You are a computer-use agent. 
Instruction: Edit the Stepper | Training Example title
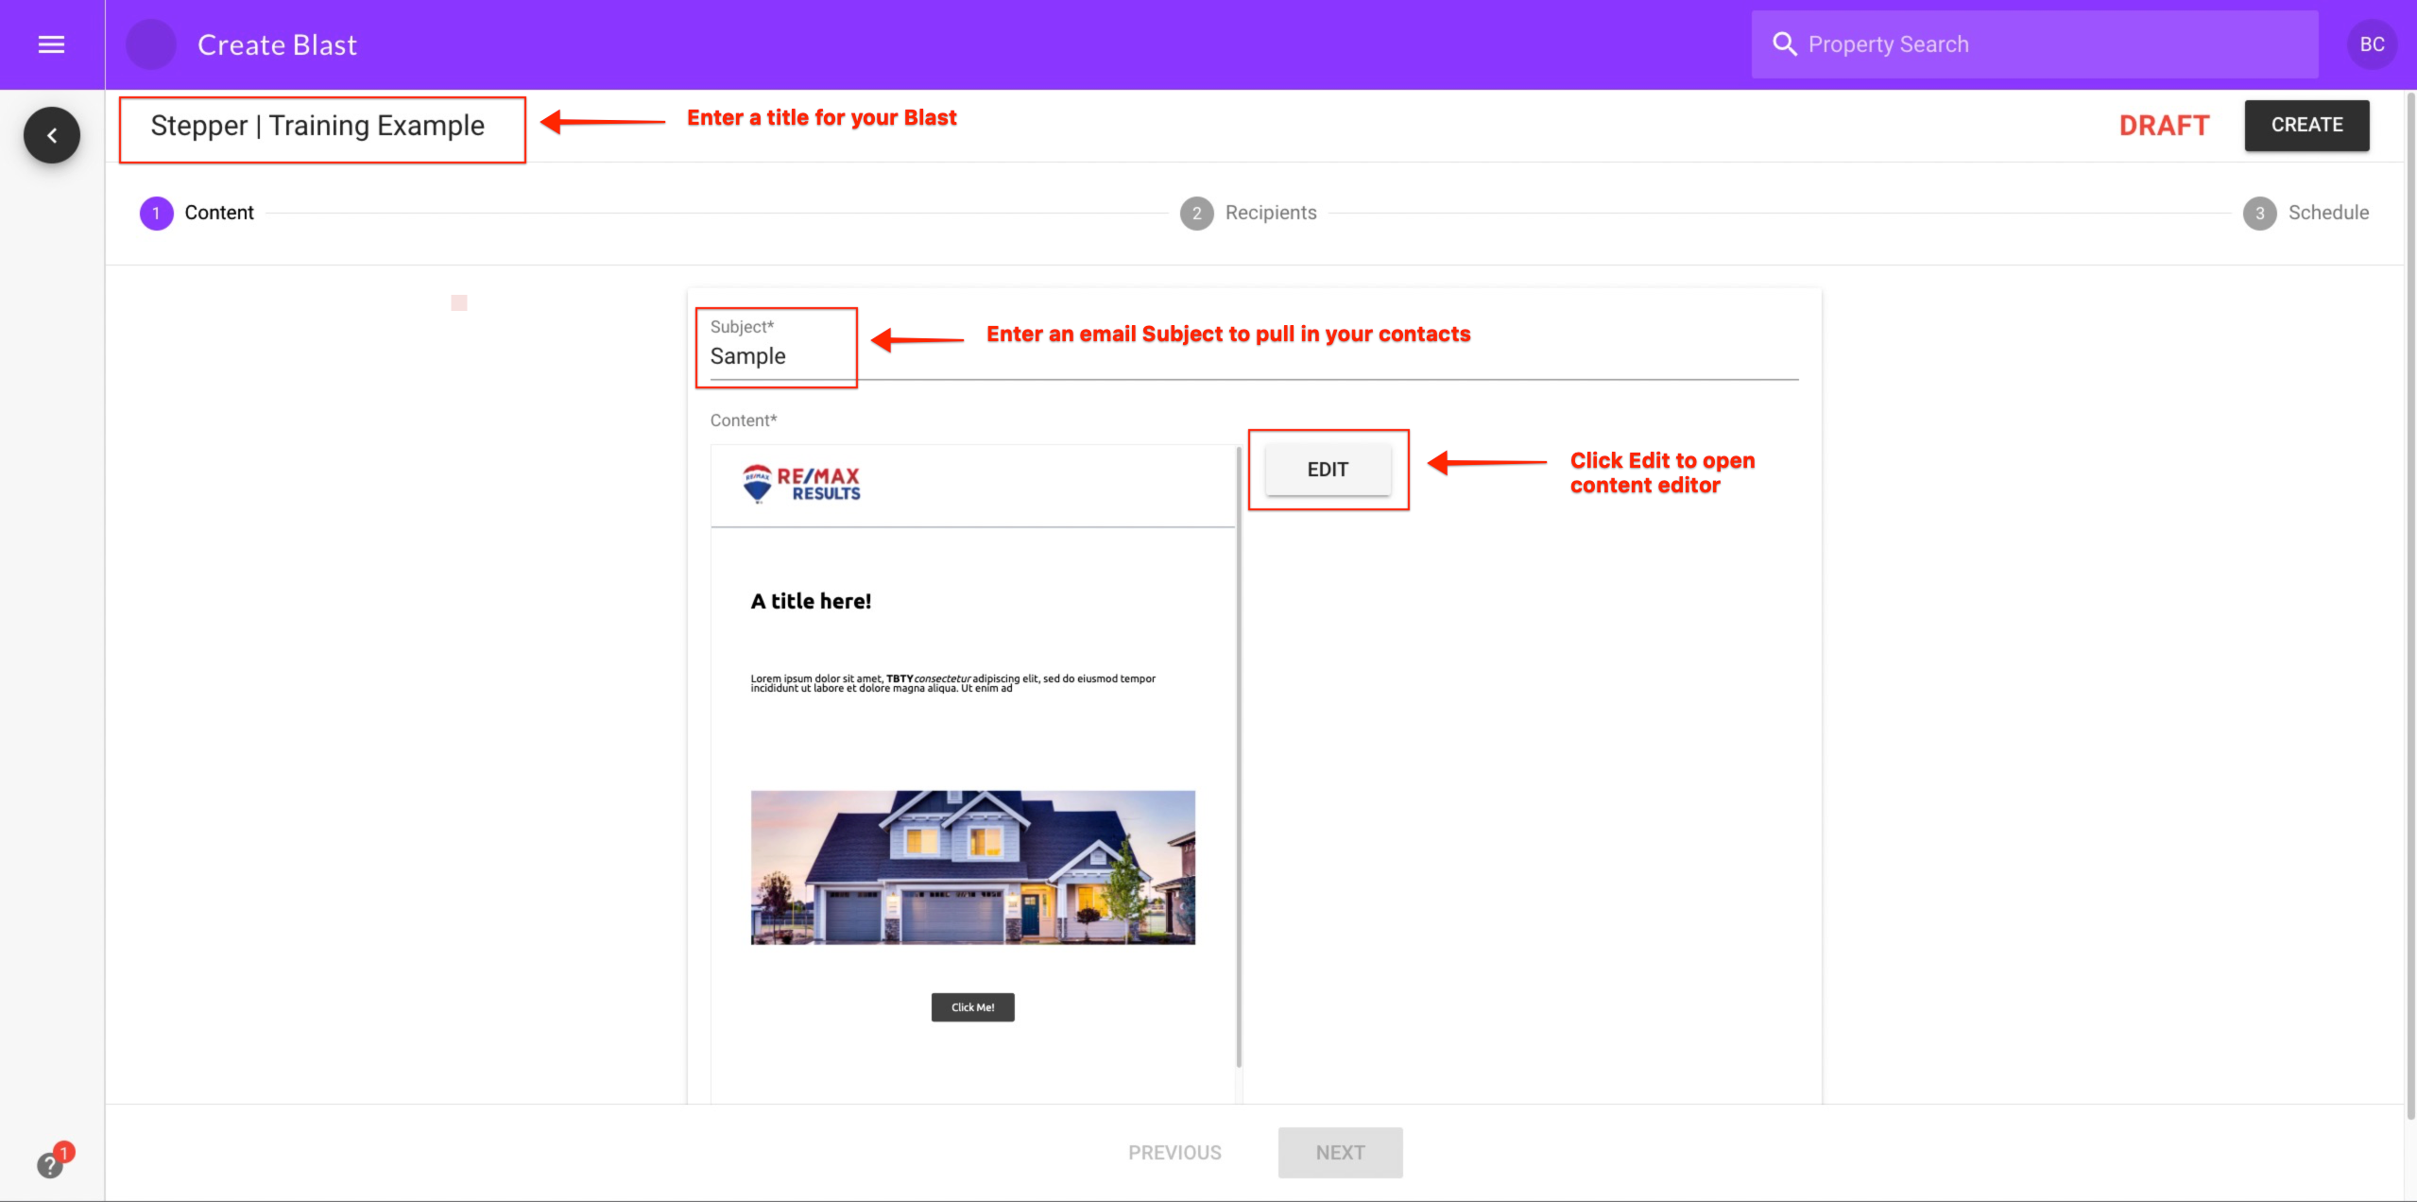point(317,126)
